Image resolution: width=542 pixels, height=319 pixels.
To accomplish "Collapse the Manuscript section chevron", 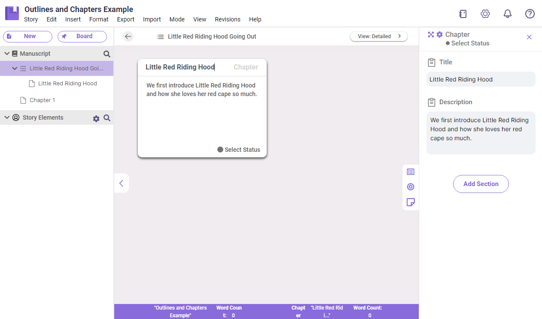I will (6, 53).
